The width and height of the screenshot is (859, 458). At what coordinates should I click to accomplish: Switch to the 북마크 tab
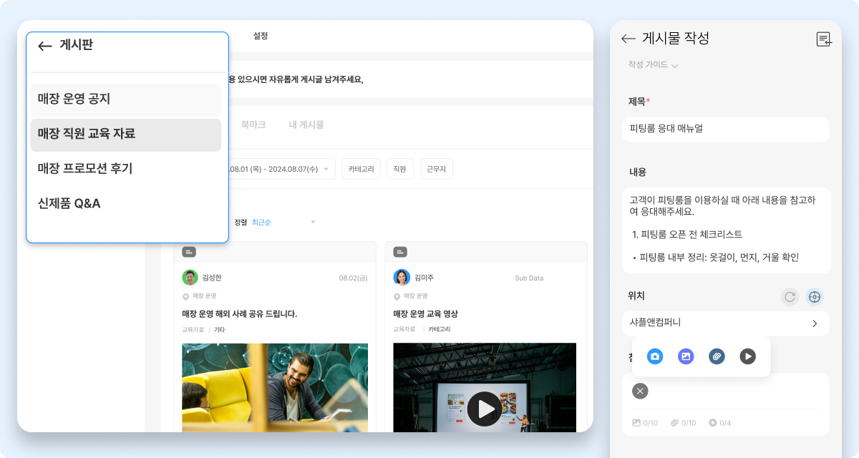point(253,125)
